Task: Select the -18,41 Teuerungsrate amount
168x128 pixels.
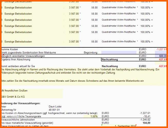Action: (147, 116)
